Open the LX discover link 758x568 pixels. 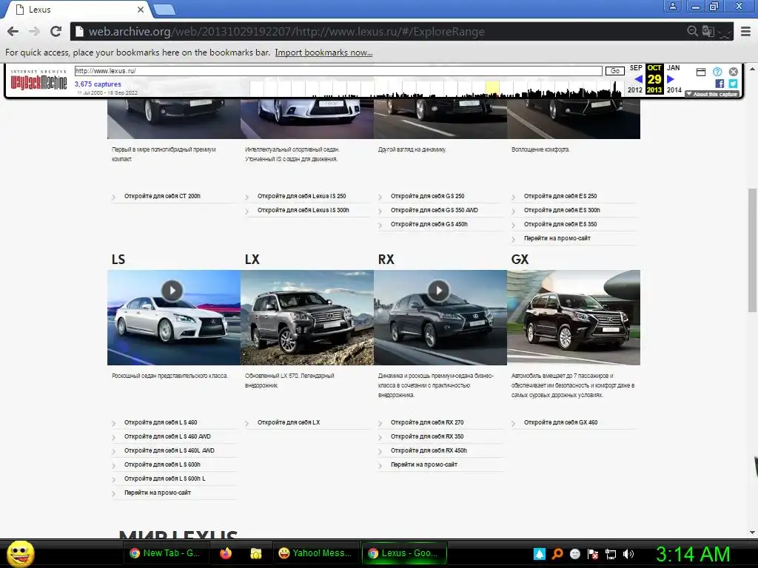tap(289, 422)
